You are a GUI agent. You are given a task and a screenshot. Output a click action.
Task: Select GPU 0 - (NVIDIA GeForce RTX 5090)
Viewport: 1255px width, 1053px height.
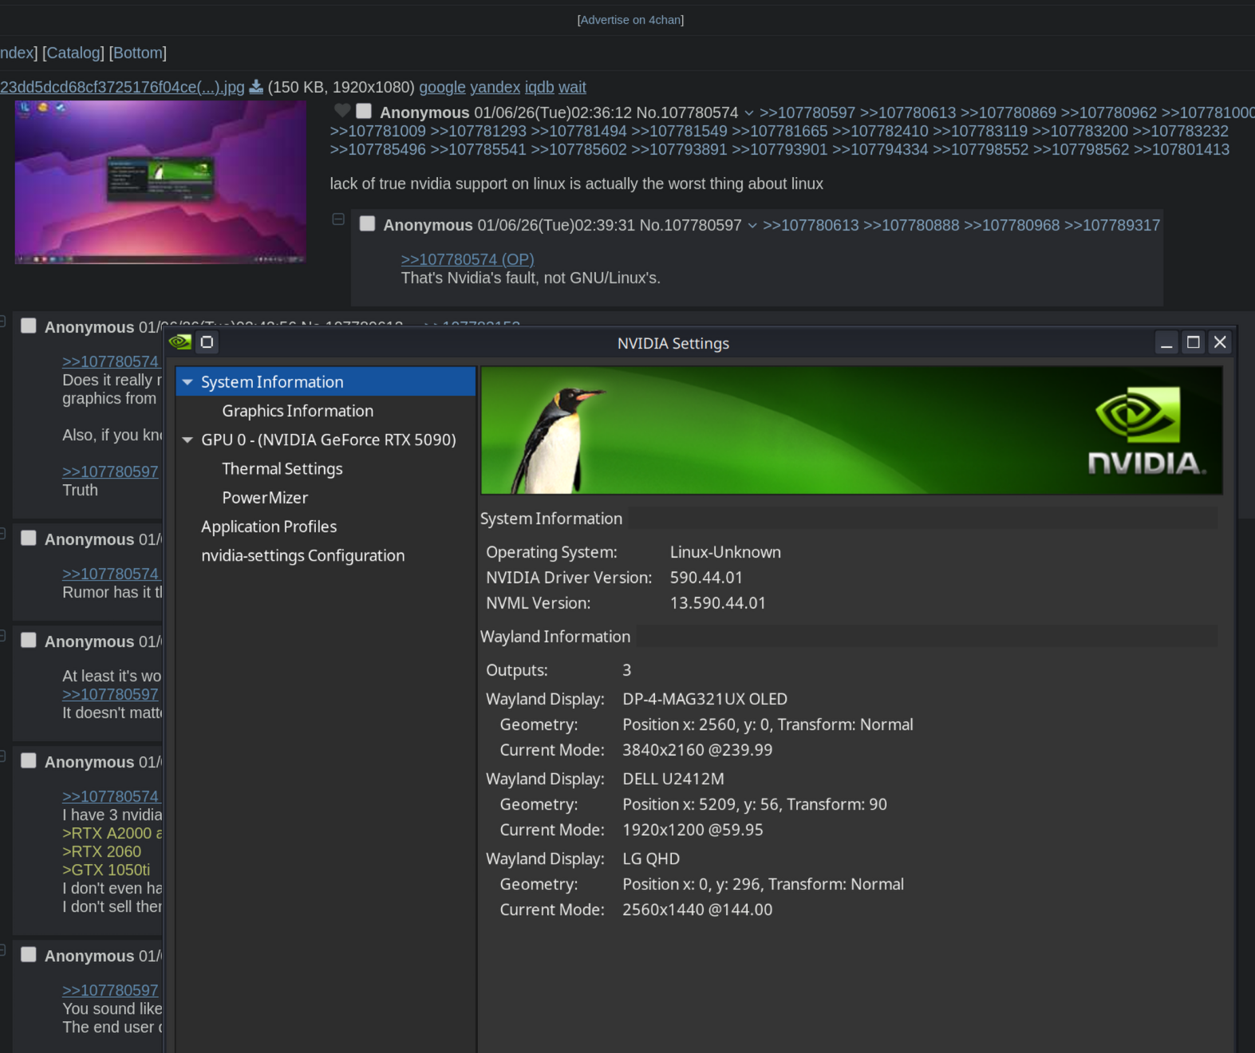pos(329,440)
